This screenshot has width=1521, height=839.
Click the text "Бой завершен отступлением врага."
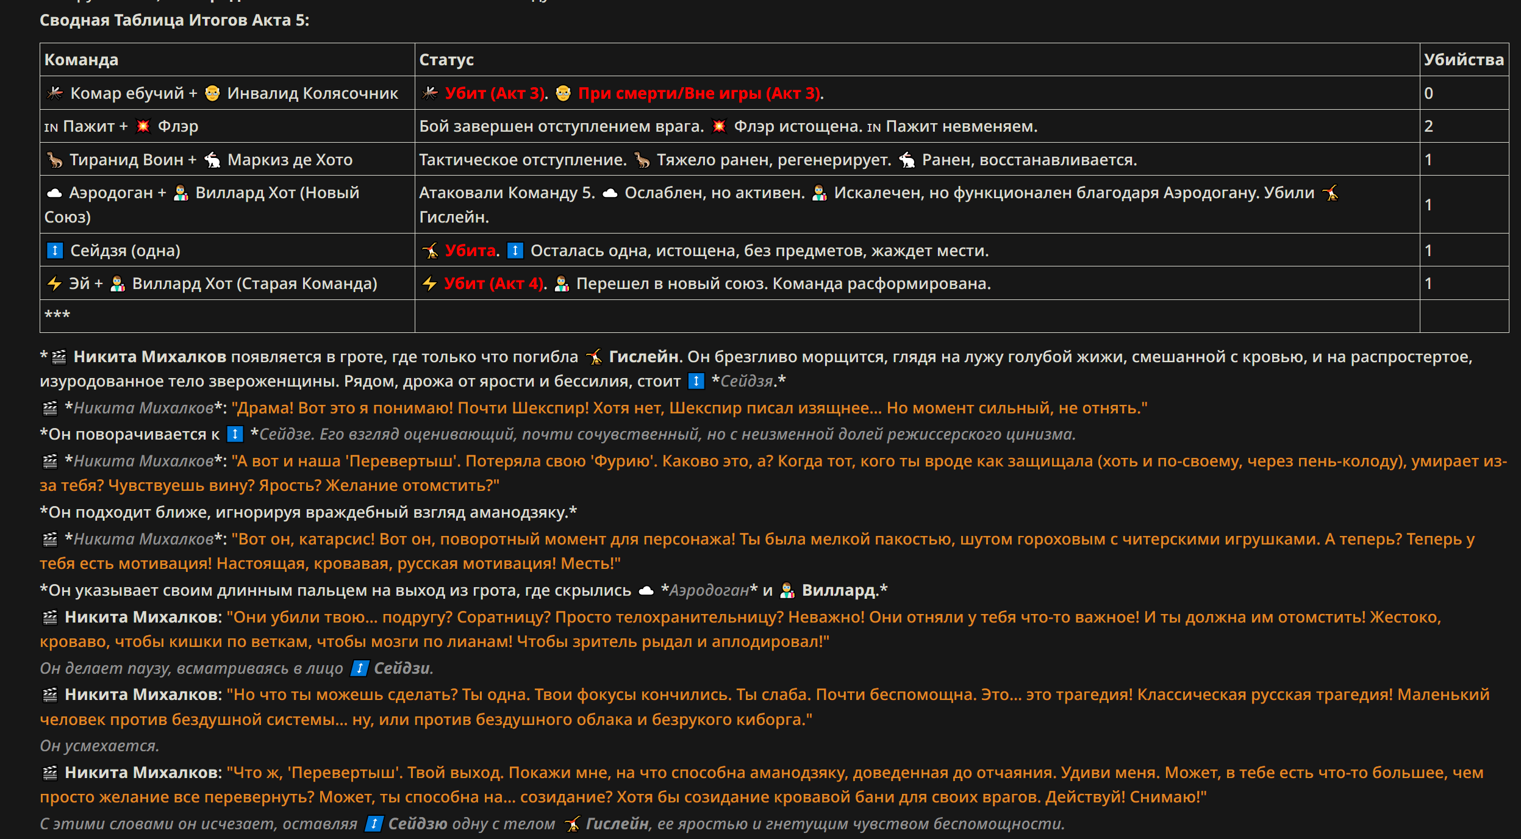pyautogui.click(x=561, y=126)
